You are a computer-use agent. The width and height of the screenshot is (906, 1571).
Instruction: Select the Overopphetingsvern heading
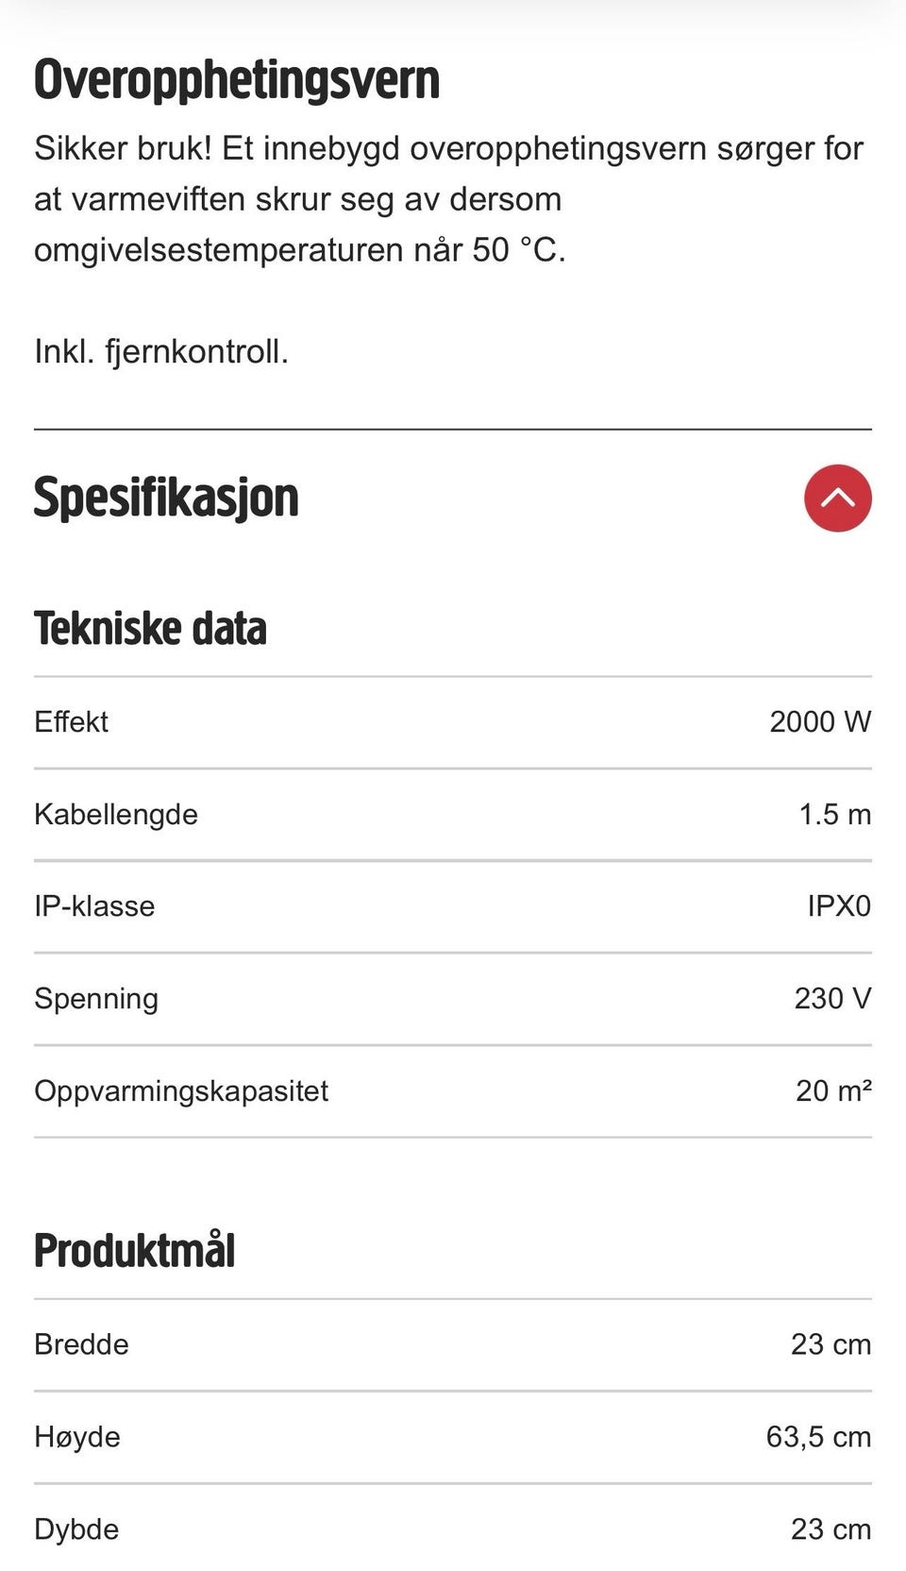(237, 79)
